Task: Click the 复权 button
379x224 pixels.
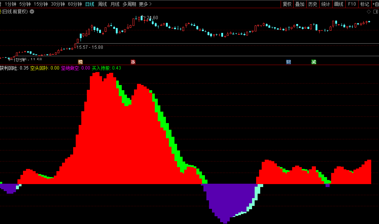Action: point(287,4)
